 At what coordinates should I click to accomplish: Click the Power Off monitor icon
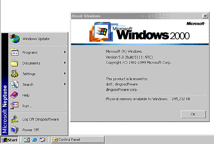coord(14,129)
